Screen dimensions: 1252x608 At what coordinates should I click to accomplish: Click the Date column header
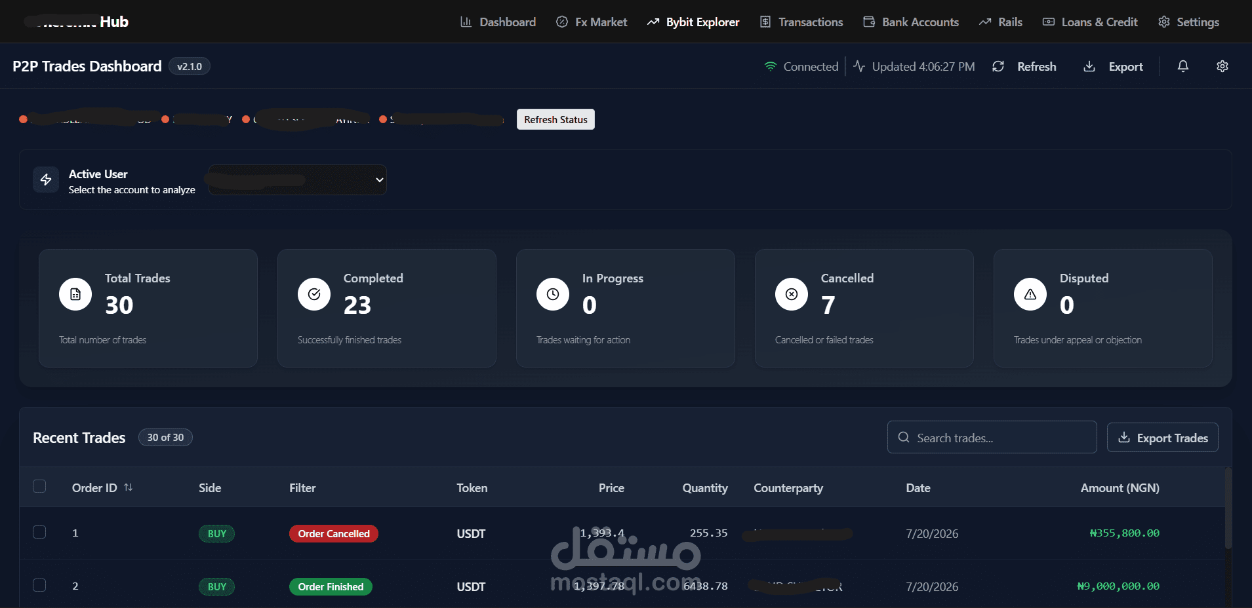tap(918, 488)
